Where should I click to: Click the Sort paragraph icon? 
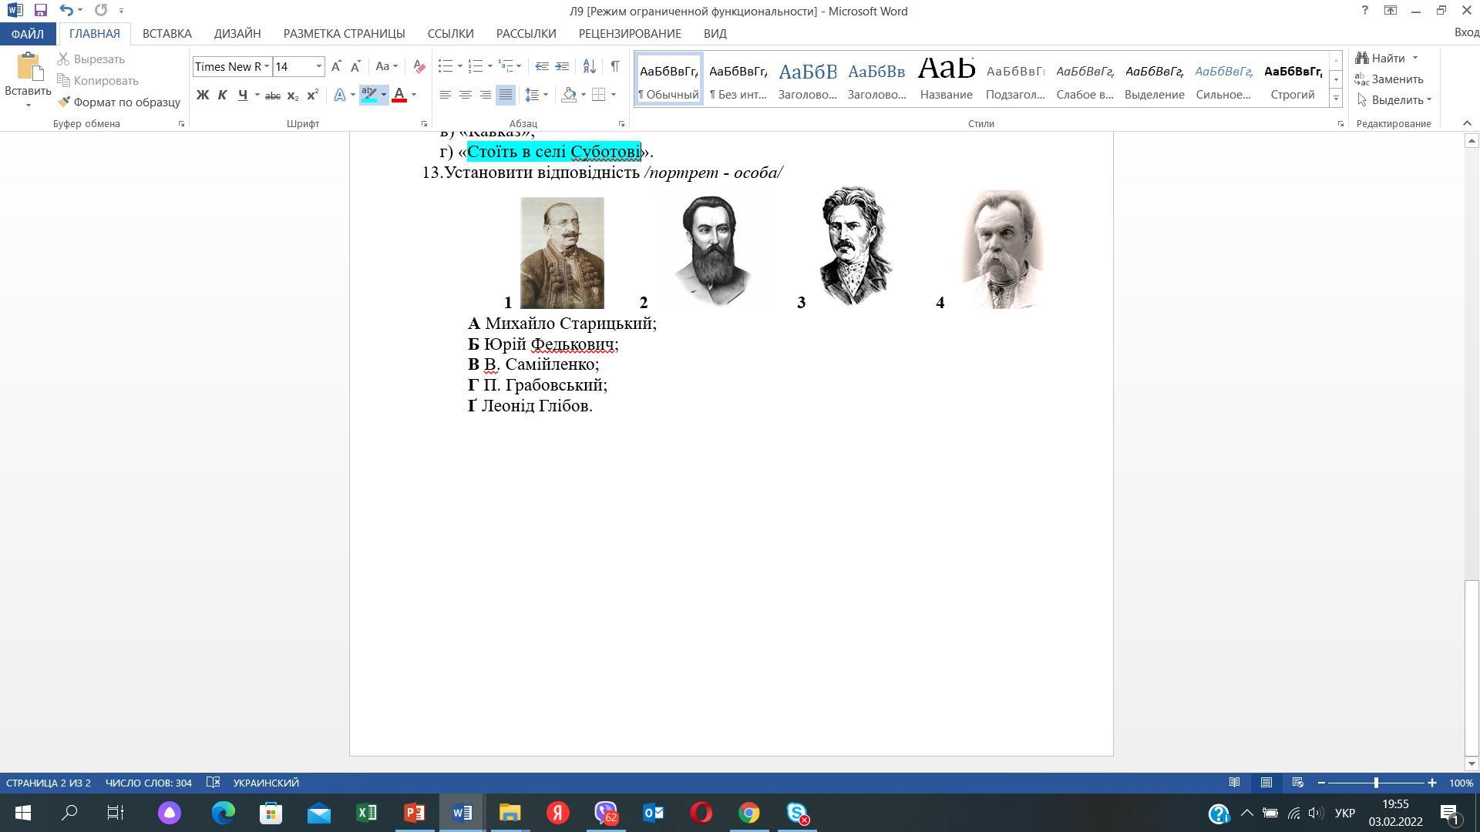[x=589, y=66]
